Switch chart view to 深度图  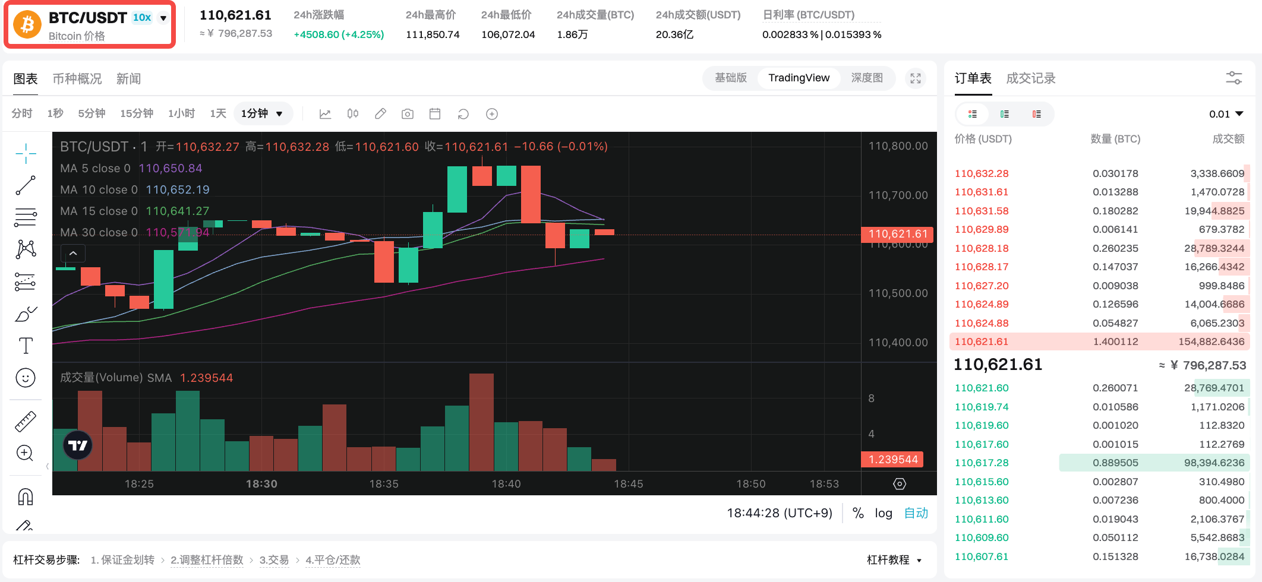pos(866,78)
